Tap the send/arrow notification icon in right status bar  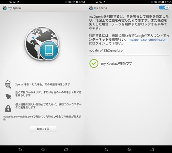[x=104, y=2]
